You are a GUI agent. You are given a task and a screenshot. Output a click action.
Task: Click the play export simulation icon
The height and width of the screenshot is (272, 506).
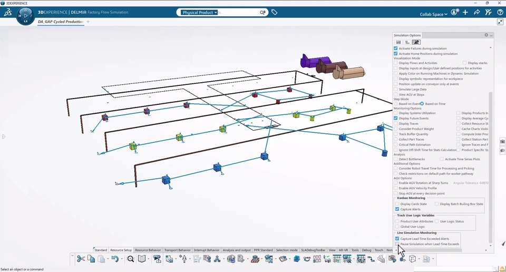(x=157, y=259)
